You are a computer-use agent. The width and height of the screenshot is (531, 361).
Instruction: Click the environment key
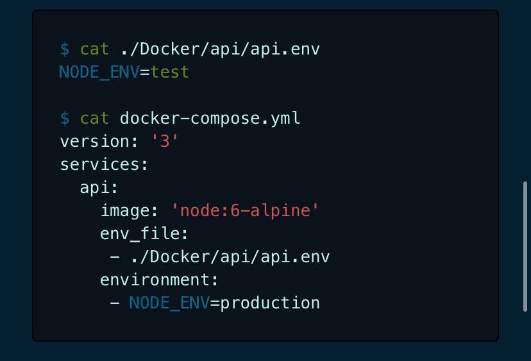tap(159, 280)
